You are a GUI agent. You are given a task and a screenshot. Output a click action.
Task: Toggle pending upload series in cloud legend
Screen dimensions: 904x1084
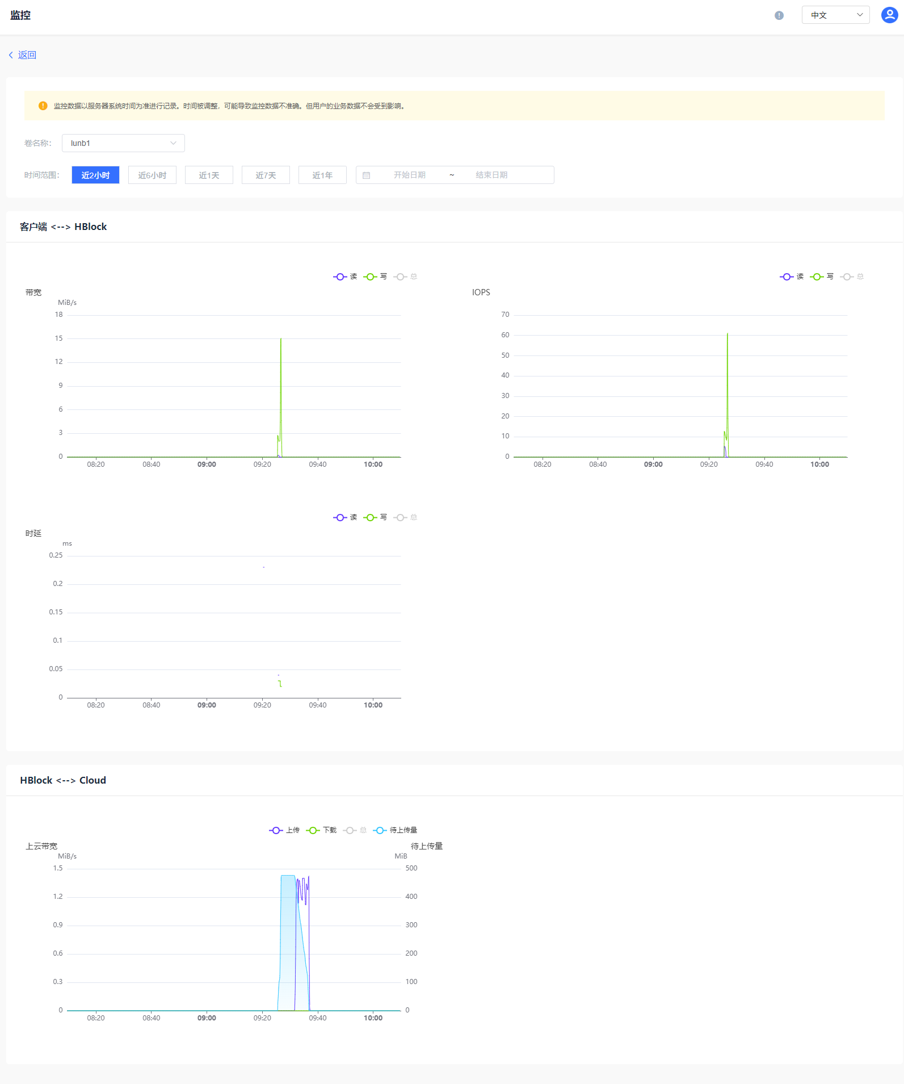coord(395,830)
